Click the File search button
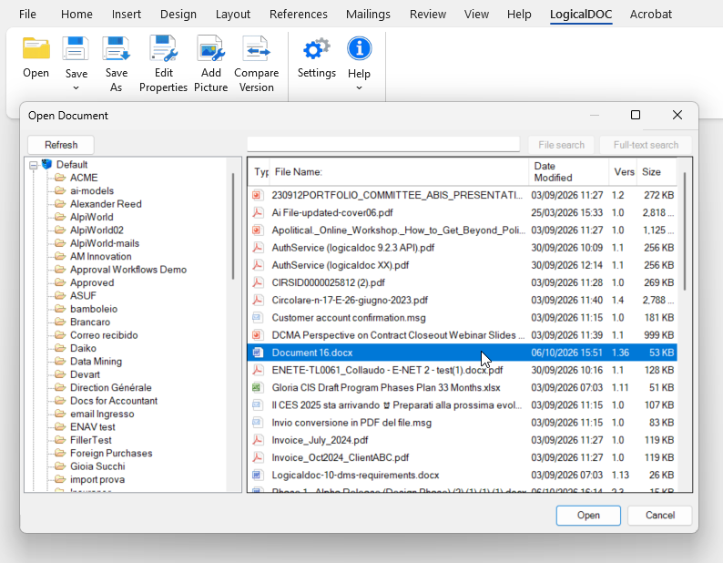The height and width of the screenshot is (563, 723). (561, 145)
